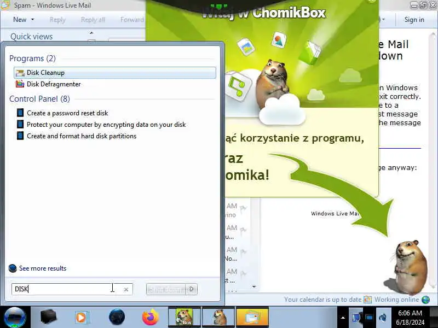Switch to Windows Live Mail taskbar button
The height and width of the screenshot is (328, 438).
click(x=252, y=317)
